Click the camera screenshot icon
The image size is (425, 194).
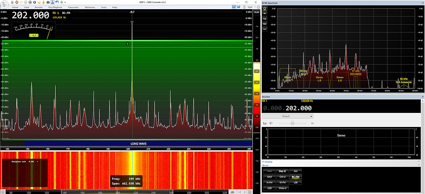tap(48, 2)
